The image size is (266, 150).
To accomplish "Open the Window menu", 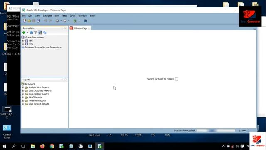I will (x=82, y=16).
